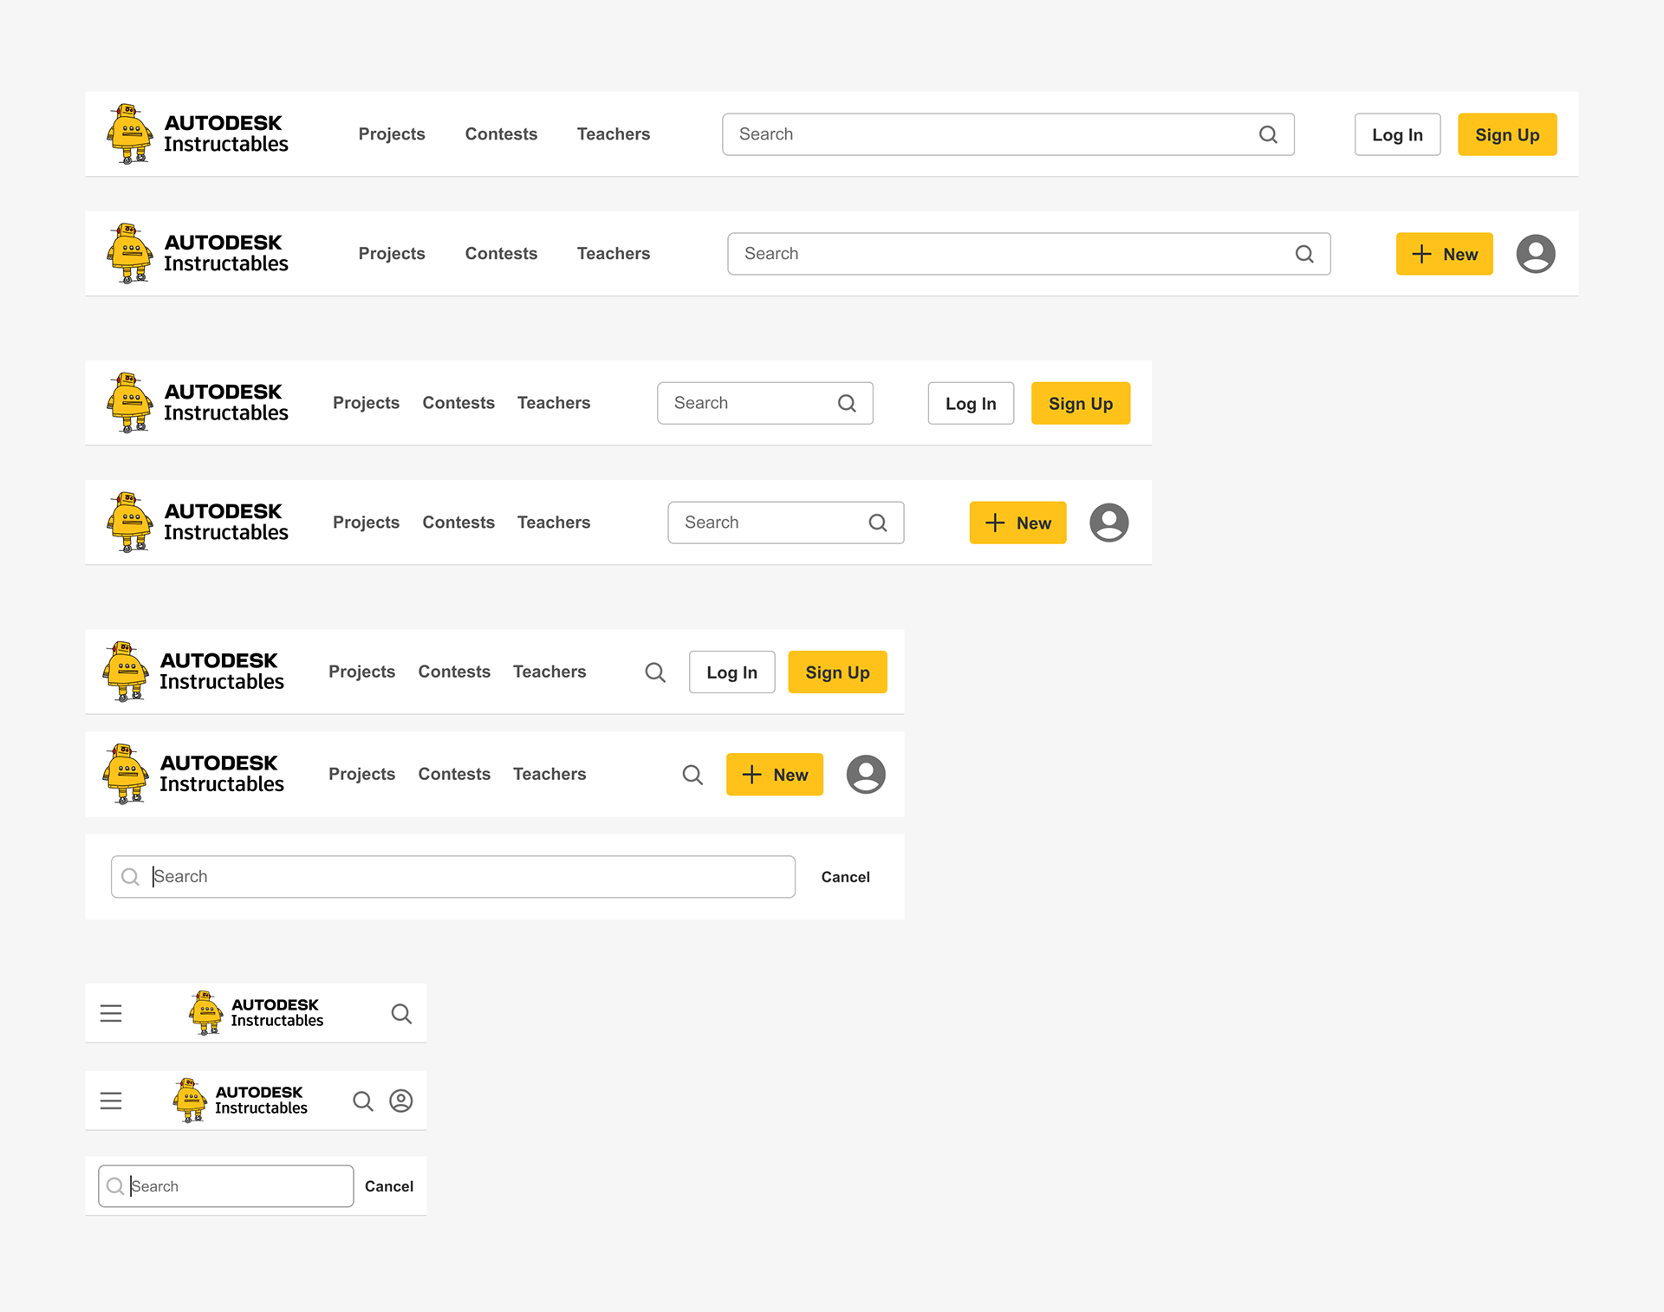
Task: Click the New button in the fourth header
Action: pyautogui.click(x=1017, y=523)
